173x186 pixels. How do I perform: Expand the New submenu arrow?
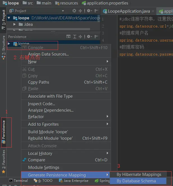(x=107, y=61)
